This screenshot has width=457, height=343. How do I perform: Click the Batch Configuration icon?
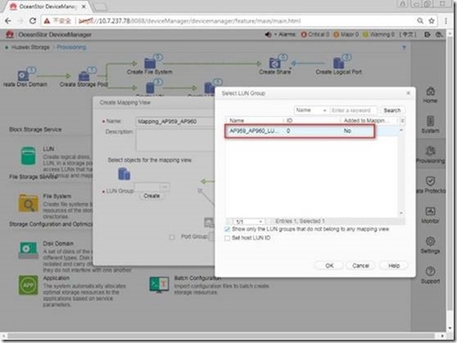click(159, 284)
